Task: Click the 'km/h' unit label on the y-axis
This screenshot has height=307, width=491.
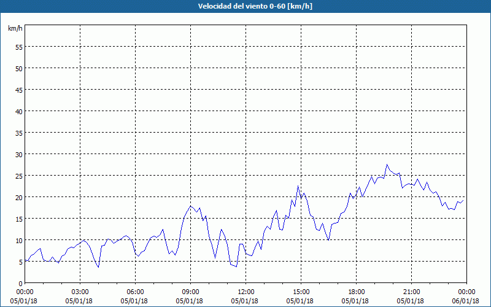Action: coord(15,28)
